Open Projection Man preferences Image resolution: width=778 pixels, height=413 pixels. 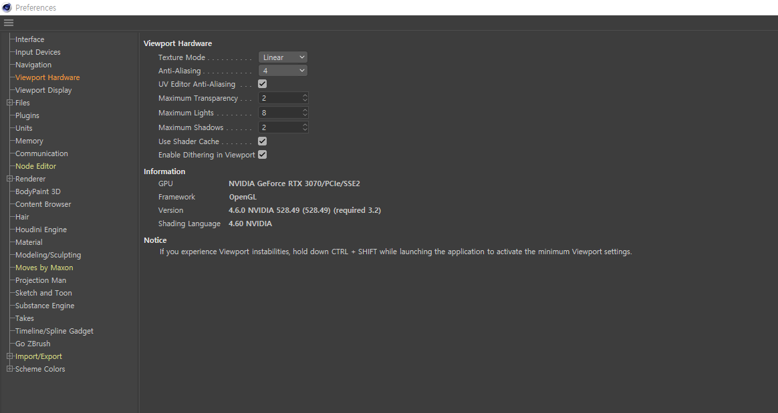[41, 280]
